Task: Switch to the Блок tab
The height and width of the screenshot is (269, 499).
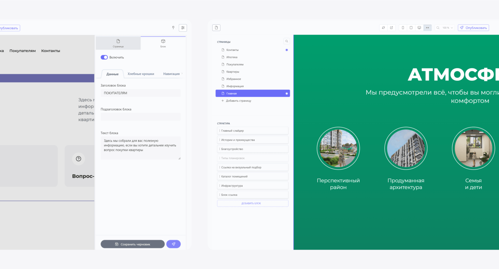Action: point(163,43)
